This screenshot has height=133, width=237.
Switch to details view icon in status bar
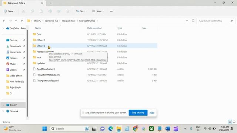[230, 122]
